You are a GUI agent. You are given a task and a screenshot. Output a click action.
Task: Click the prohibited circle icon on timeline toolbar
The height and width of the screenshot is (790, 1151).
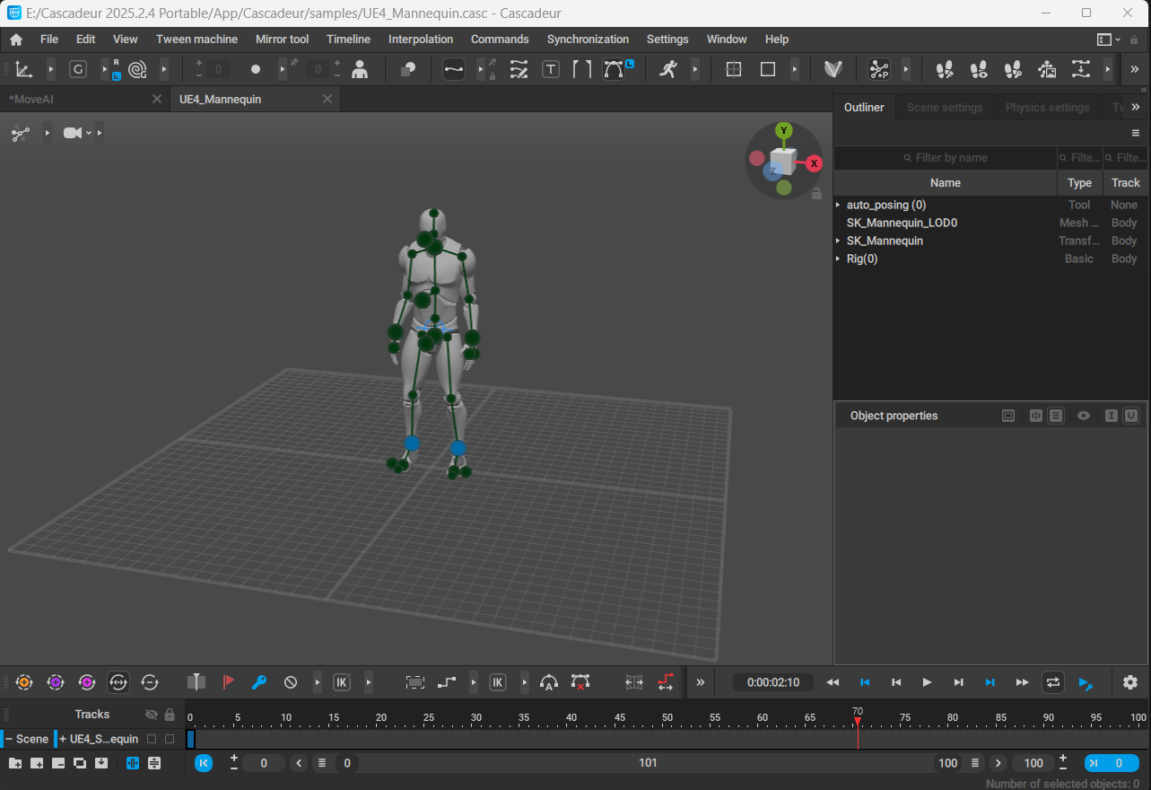tap(291, 682)
